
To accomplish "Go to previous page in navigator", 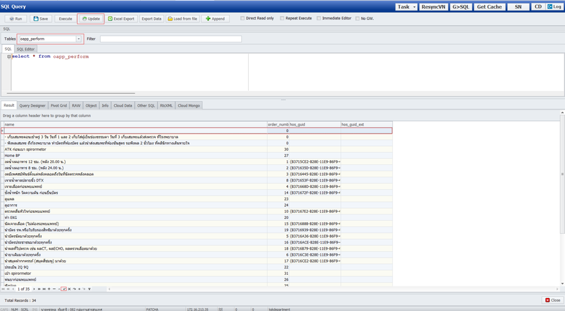I will [8, 289].
